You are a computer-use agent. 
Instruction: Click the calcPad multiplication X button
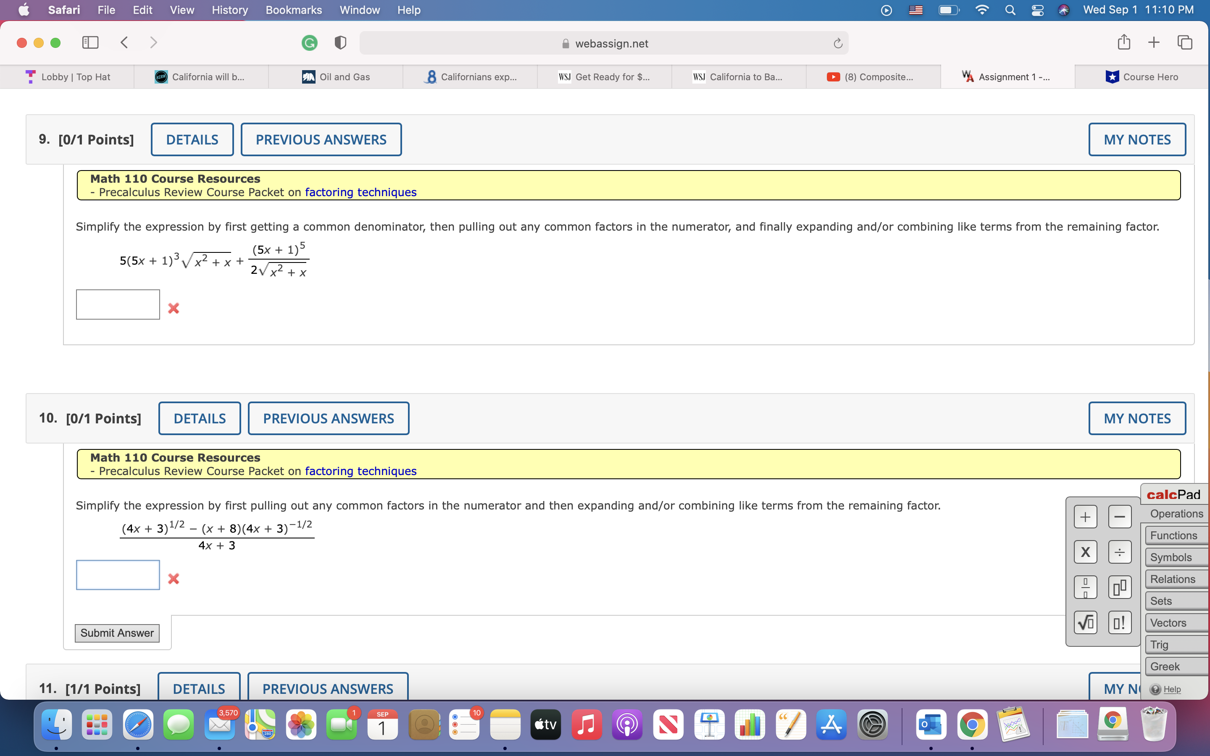[1085, 552]
